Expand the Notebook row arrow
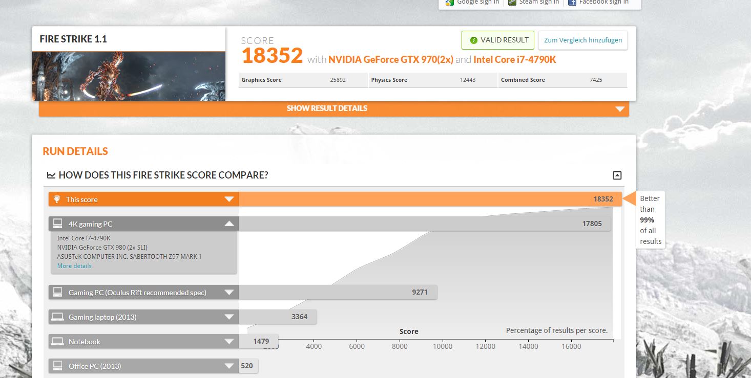Image resolution: width=751 pixels, height=378 pixels. pos(229,342)
